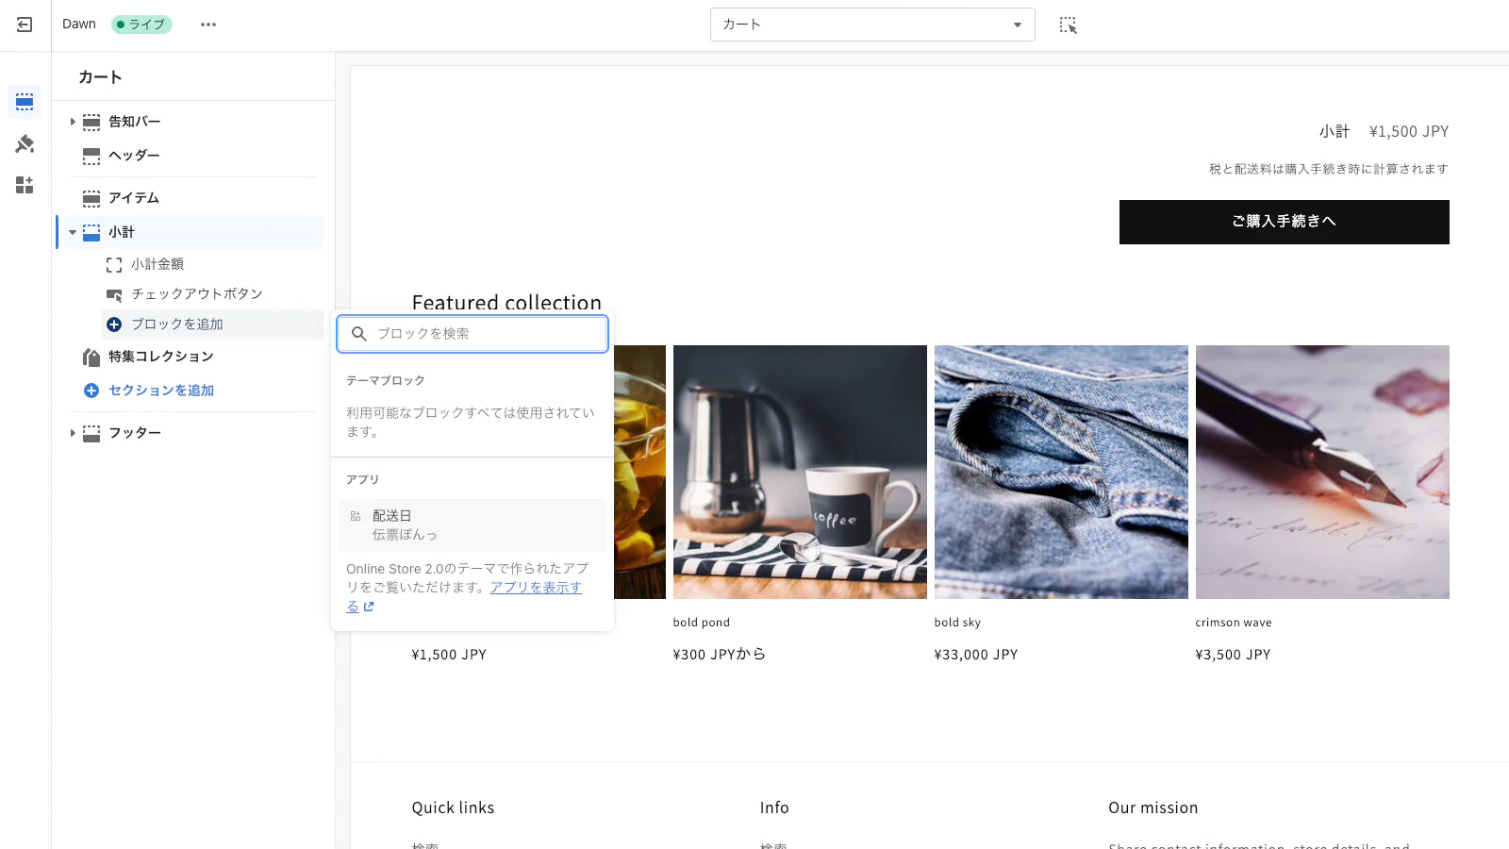Open theme settings paintbrush icon
Viewport: 1509px width, 849px height.
click(25, 143)
